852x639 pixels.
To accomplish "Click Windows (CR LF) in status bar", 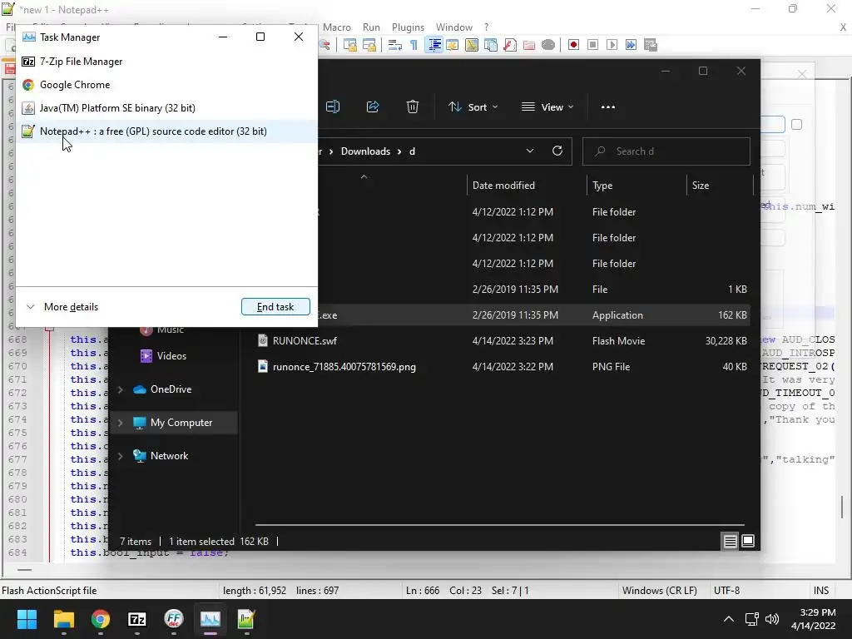I will click(x=659, y=591).
